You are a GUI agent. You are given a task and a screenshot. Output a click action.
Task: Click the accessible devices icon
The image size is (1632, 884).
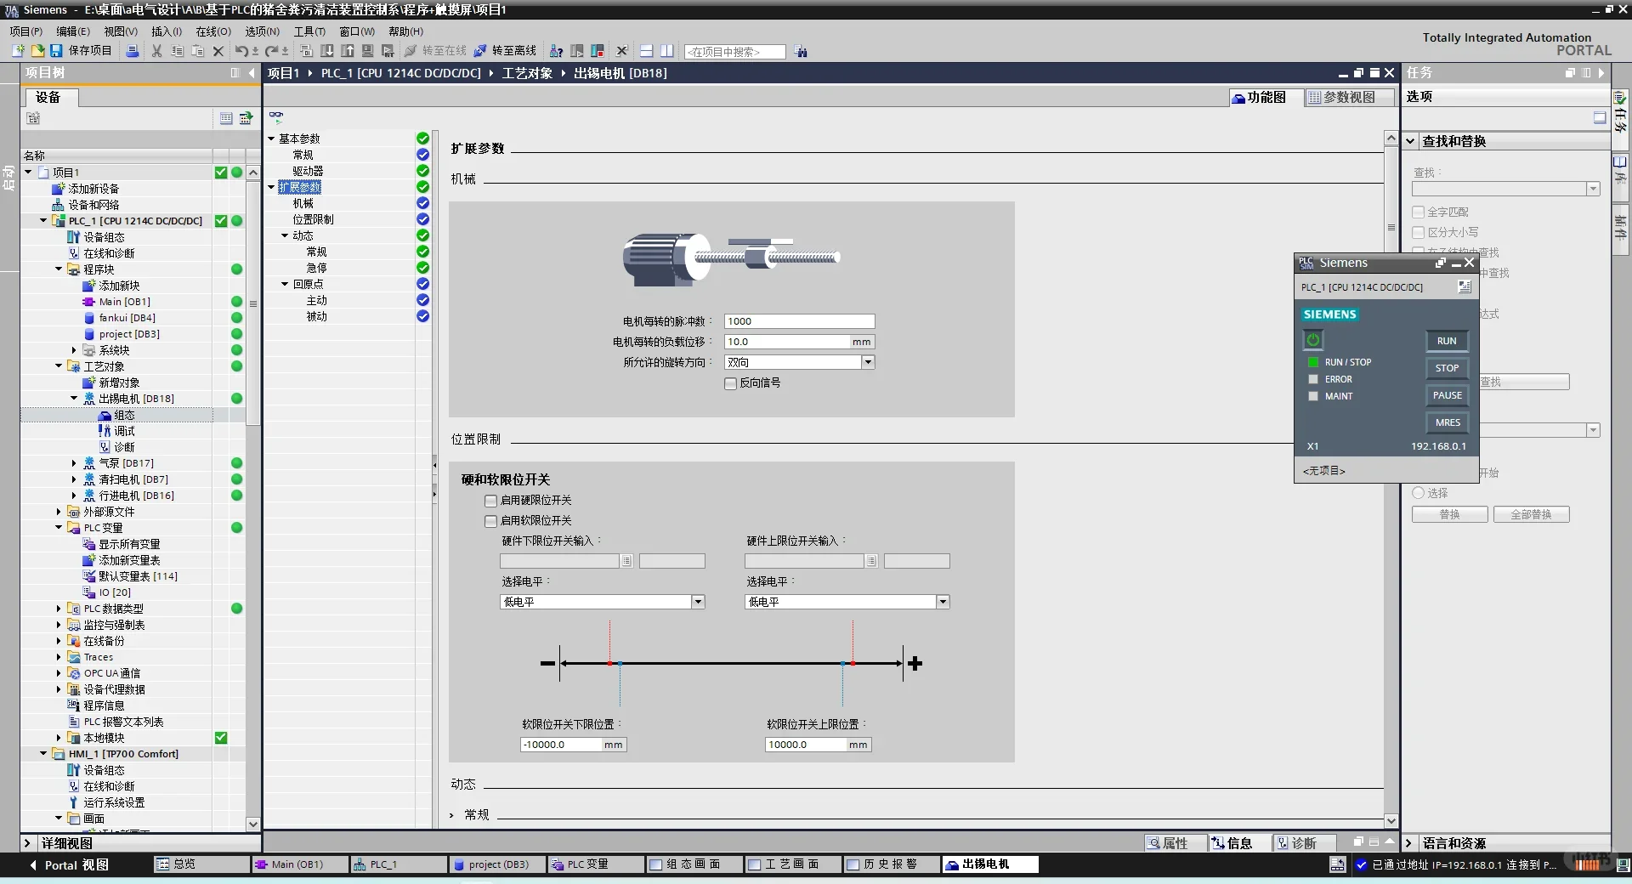coord(557,51)
